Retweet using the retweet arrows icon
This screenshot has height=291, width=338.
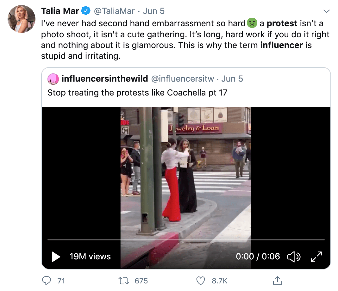(124, 281)
